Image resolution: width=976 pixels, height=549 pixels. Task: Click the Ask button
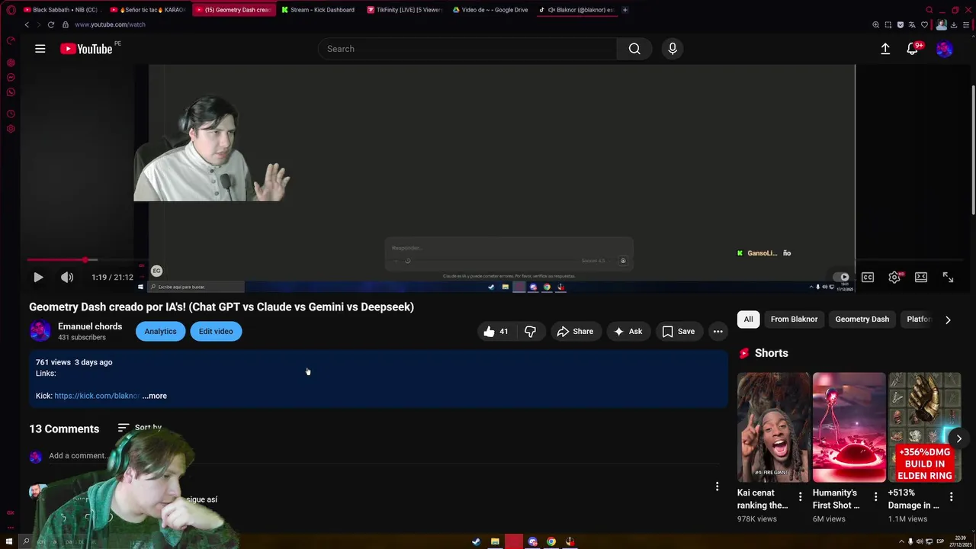[628, 331]
